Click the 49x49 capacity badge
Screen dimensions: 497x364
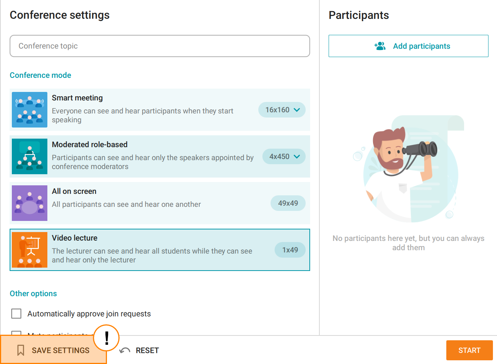288,203
